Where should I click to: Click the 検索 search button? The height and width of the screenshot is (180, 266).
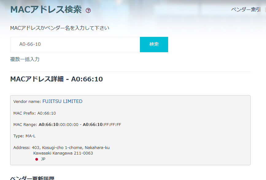154,45
